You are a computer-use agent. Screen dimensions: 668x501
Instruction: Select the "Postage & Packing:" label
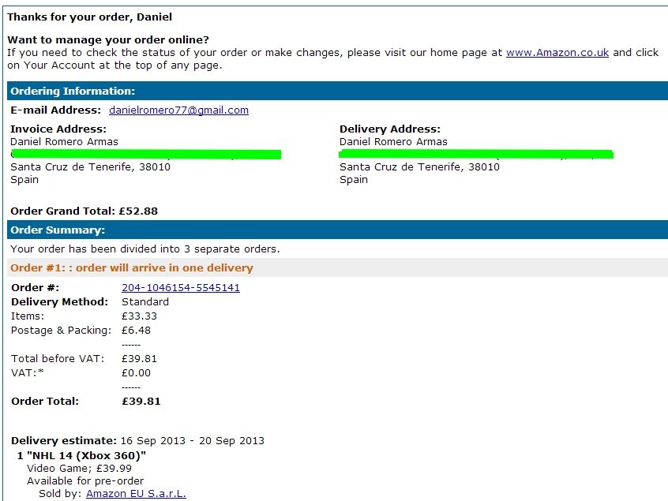[61, 331]
